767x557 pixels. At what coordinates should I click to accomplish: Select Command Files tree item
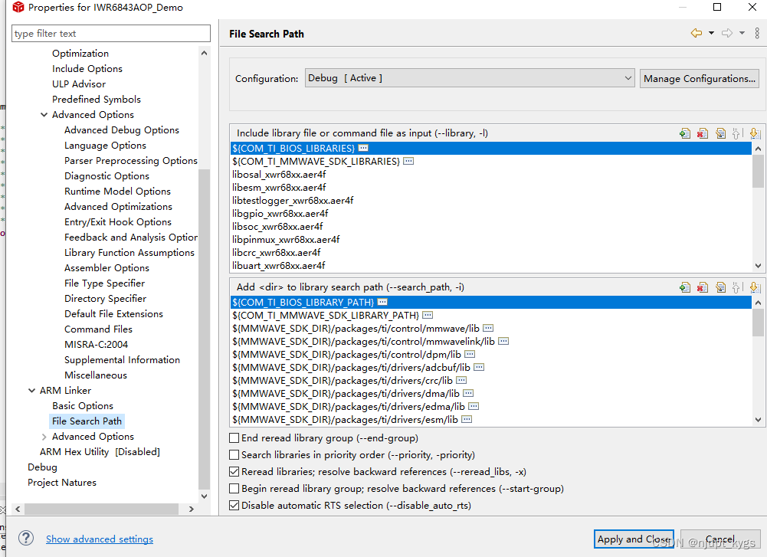tap(98, 329)
